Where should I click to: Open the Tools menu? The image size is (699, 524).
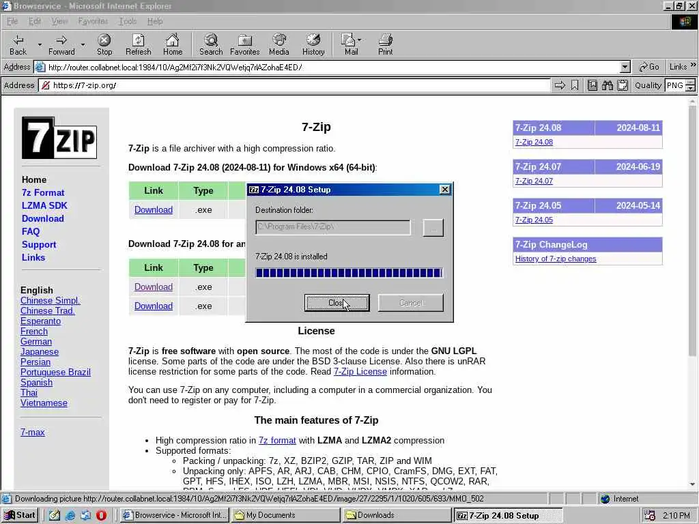pyautogui.click(x=128, y=21)
